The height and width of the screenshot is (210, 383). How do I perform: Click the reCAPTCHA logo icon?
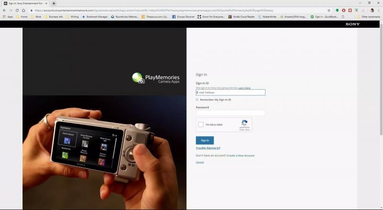[x=244, y=123]
